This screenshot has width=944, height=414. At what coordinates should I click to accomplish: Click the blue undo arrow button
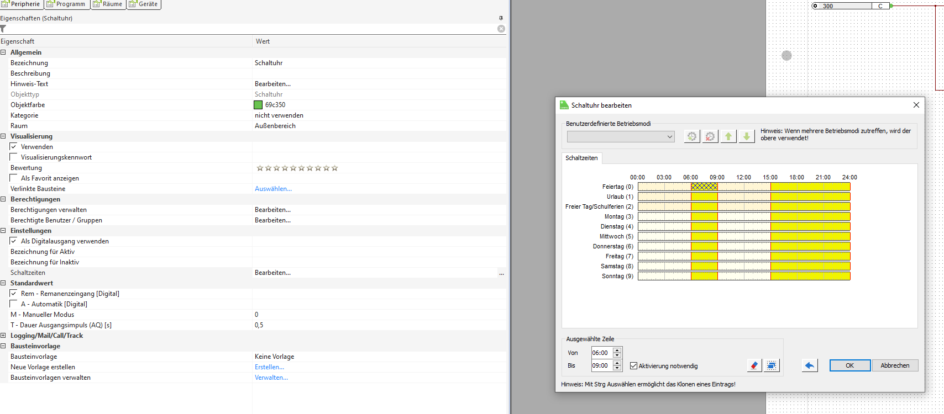pos(810,365)
